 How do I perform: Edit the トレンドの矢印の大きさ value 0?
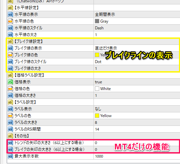click(96, 143)
